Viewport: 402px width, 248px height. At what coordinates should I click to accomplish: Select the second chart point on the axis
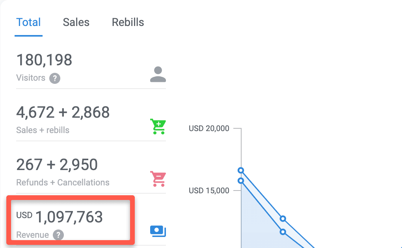241,181
